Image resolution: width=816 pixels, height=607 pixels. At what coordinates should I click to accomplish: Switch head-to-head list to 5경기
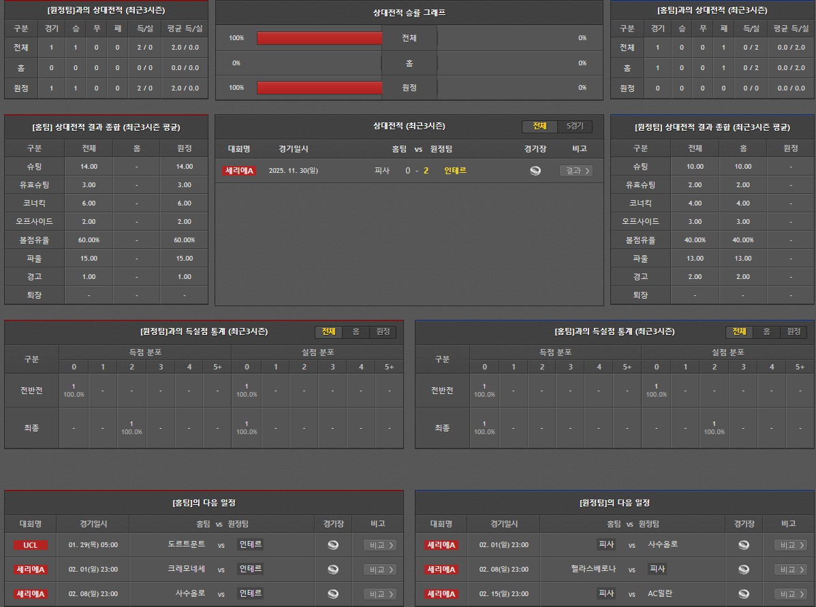(x=575, y=127)
